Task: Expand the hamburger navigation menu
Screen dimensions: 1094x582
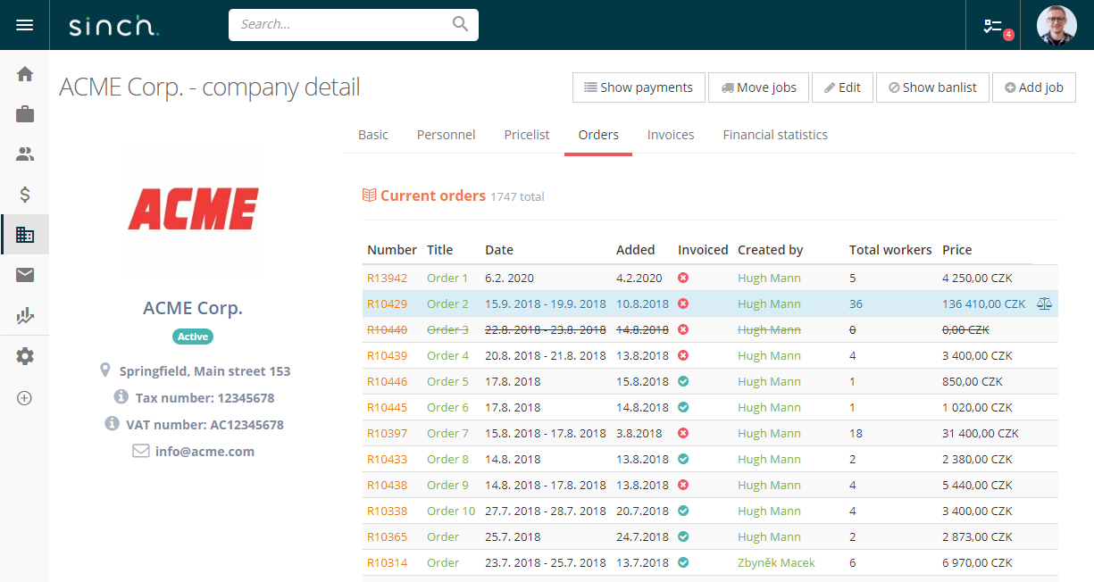Action: [25, 24]
